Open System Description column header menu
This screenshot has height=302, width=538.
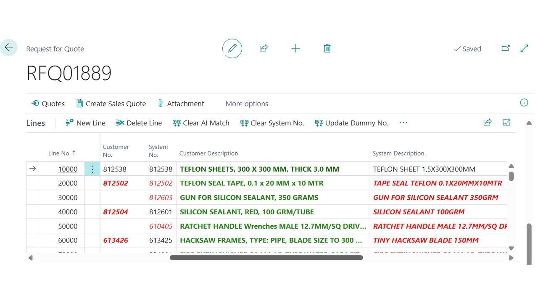coord(399,154)
